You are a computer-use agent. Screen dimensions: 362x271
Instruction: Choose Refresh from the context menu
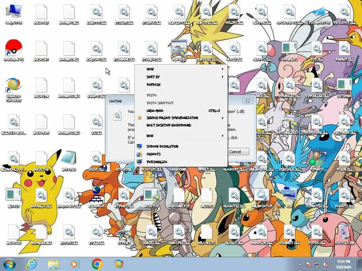[x=181, y=85]
